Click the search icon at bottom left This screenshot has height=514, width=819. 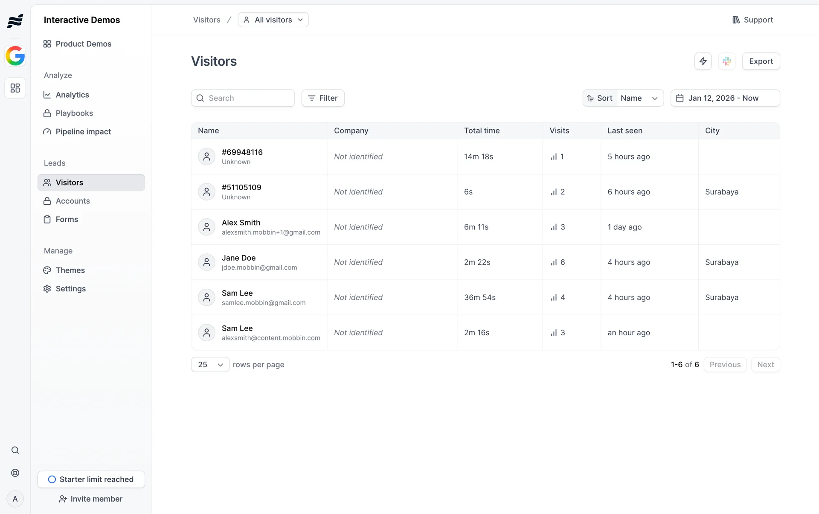click(x=15, y=450)
